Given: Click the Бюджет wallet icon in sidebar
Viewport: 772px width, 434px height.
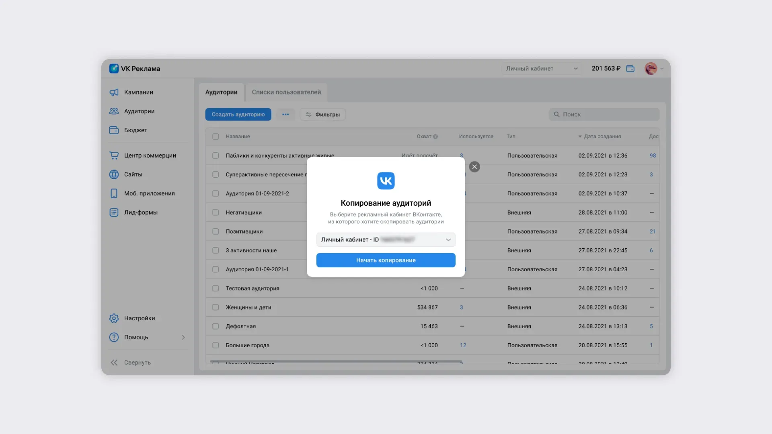Looking at the screenshot, I should [x=114, y=130].
